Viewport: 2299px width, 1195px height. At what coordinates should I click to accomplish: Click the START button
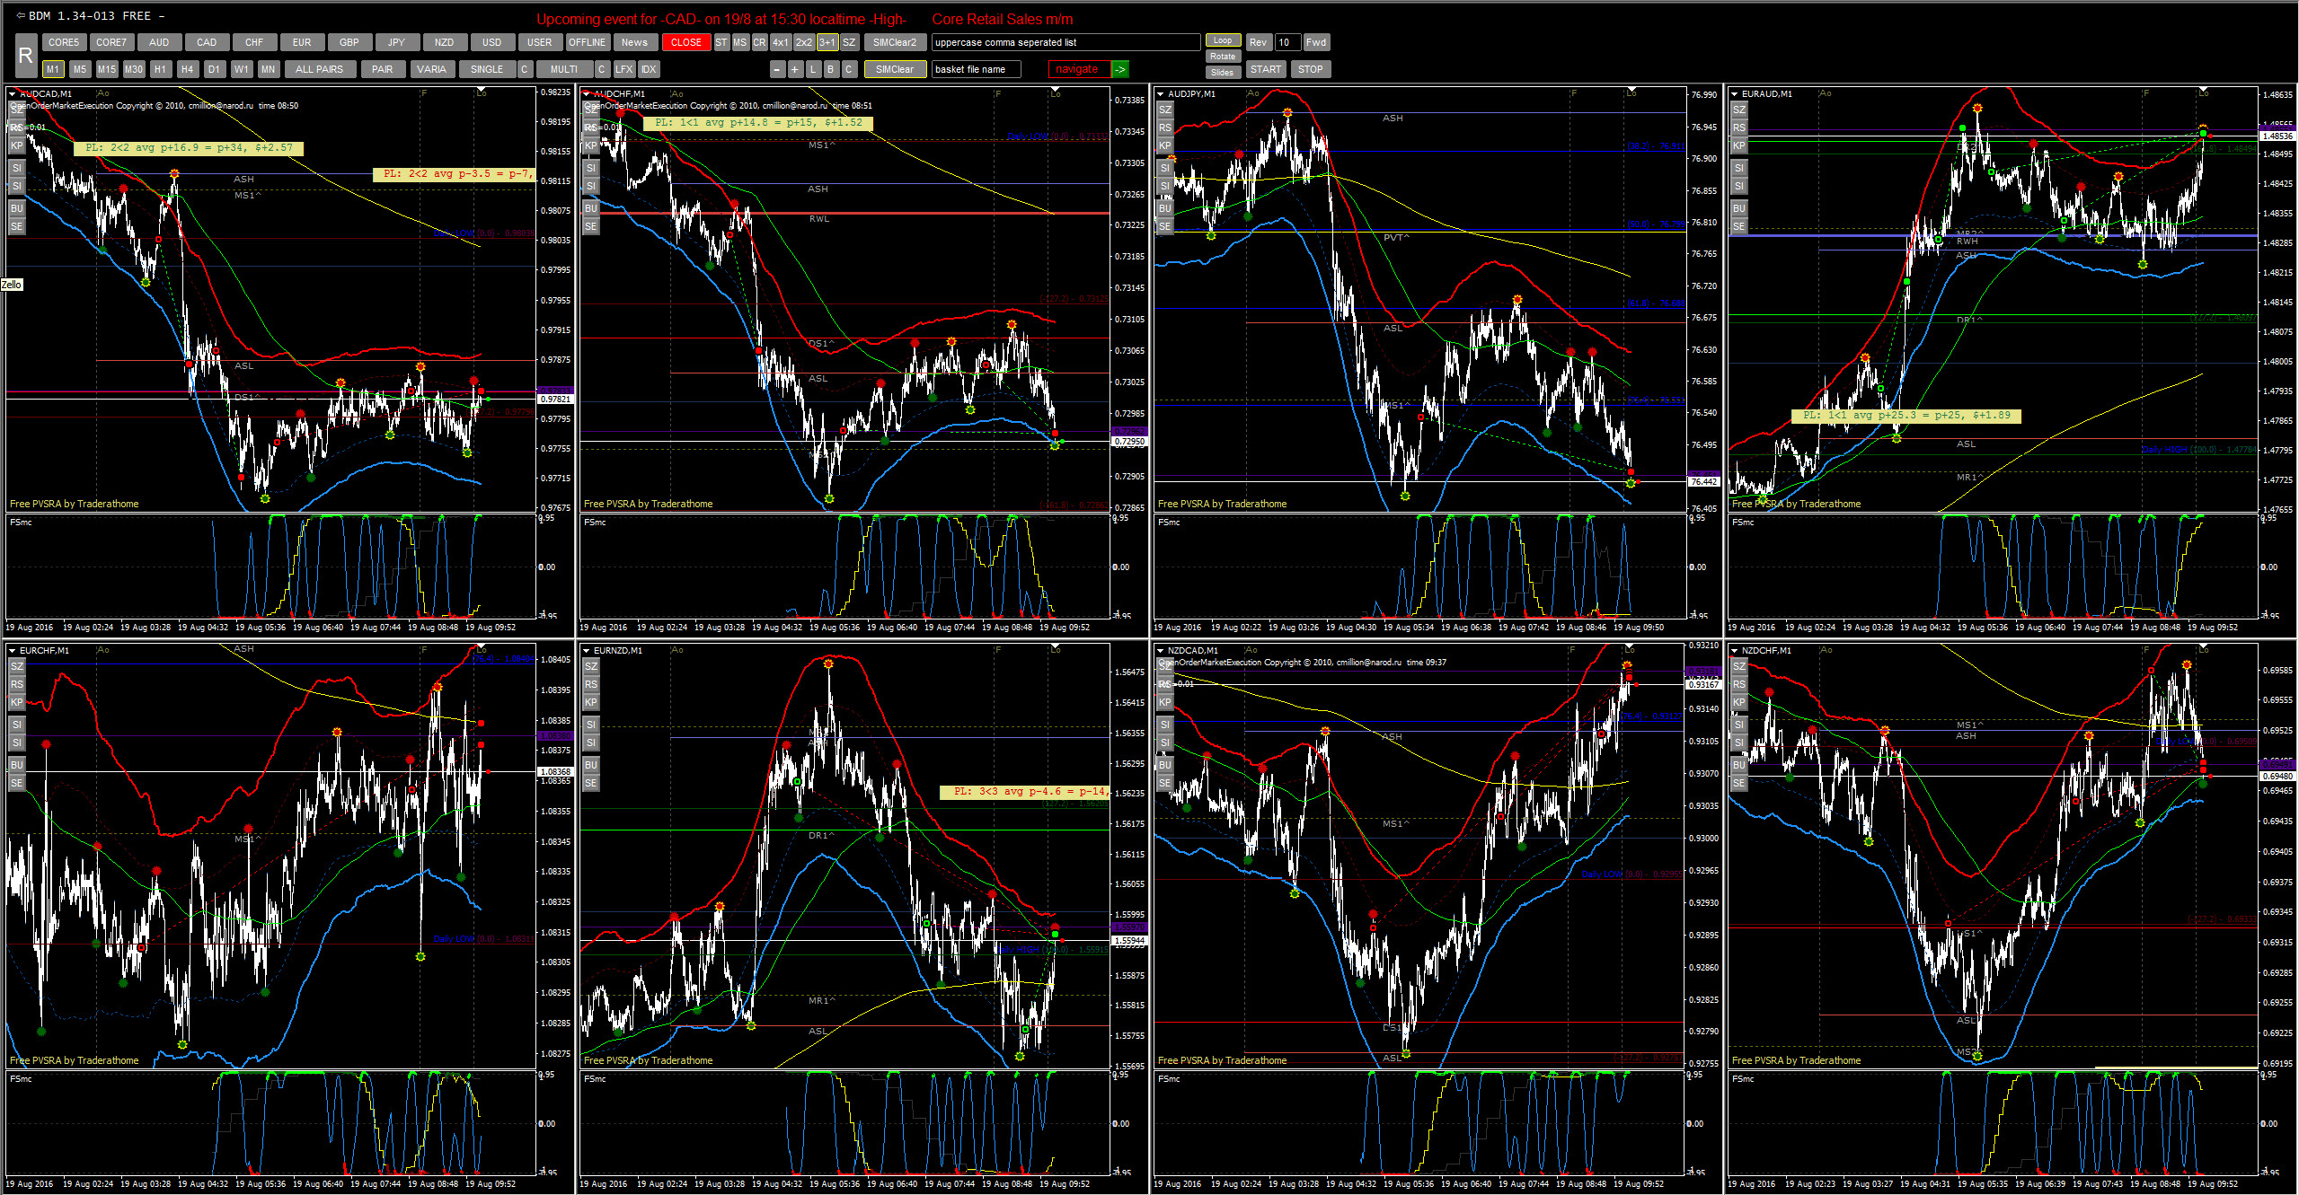coord(1265,69)
